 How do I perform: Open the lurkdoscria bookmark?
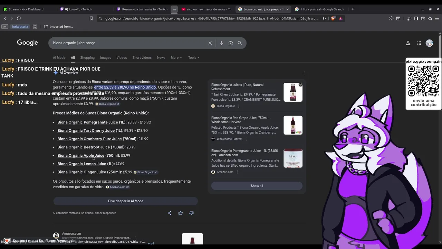tap(20, 27)
